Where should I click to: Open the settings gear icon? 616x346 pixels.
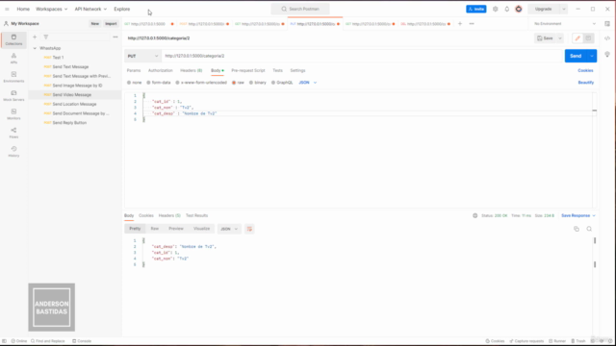495,9
